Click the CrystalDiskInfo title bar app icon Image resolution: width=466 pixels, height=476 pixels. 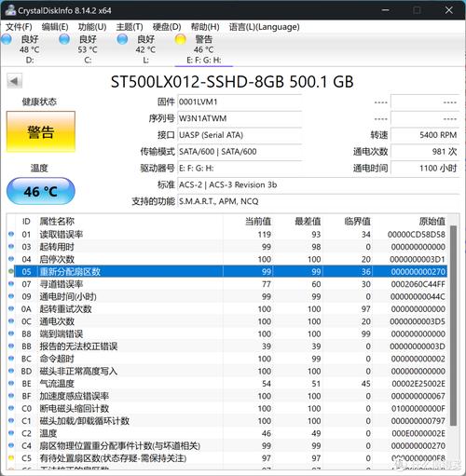[9, 9]
